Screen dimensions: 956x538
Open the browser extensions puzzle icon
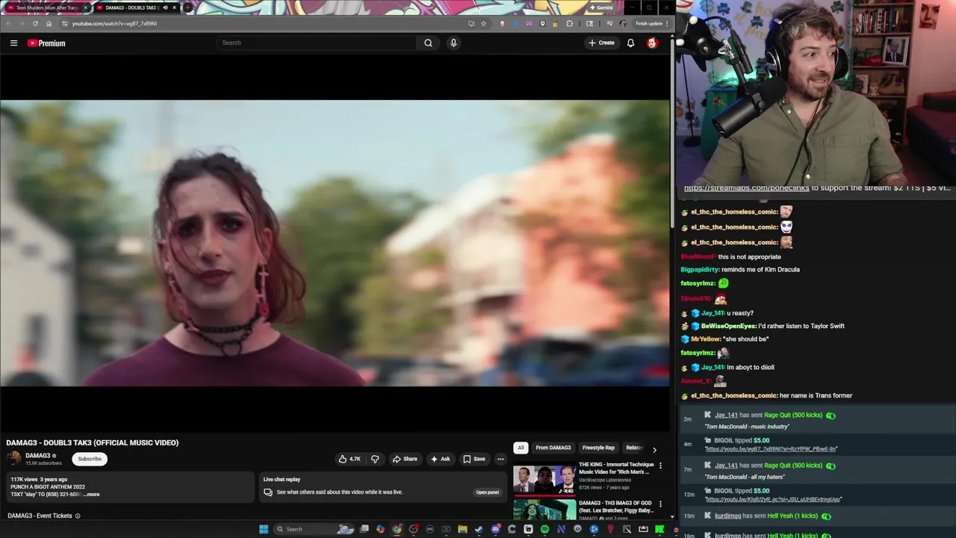(569, 23)
